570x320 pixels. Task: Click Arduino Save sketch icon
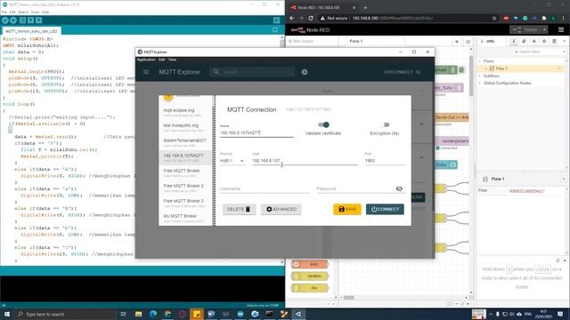click(x=38, y=20)
